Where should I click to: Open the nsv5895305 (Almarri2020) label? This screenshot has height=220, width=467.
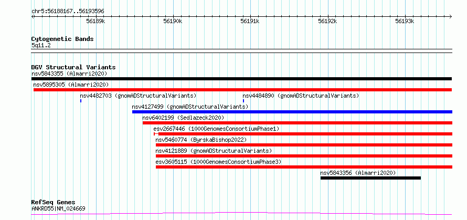(71, 85)
